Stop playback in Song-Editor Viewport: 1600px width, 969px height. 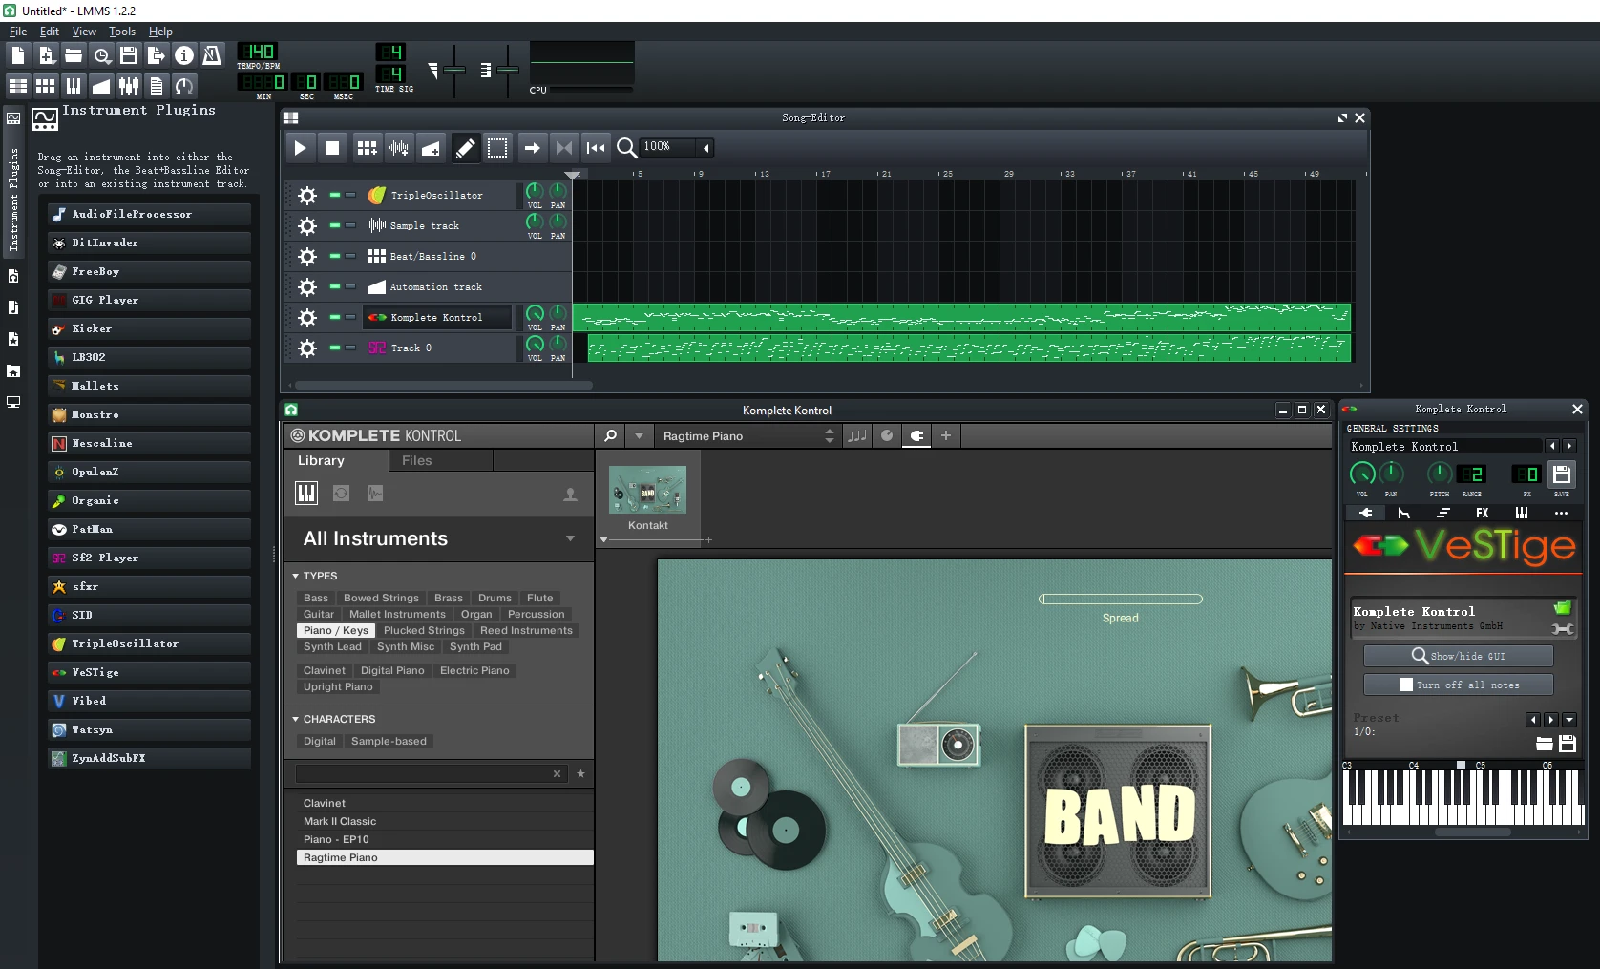332,148
